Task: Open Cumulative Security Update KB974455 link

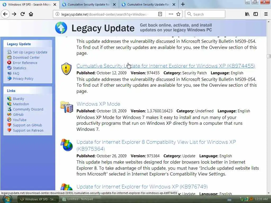Action: click(x=166, y=66)
